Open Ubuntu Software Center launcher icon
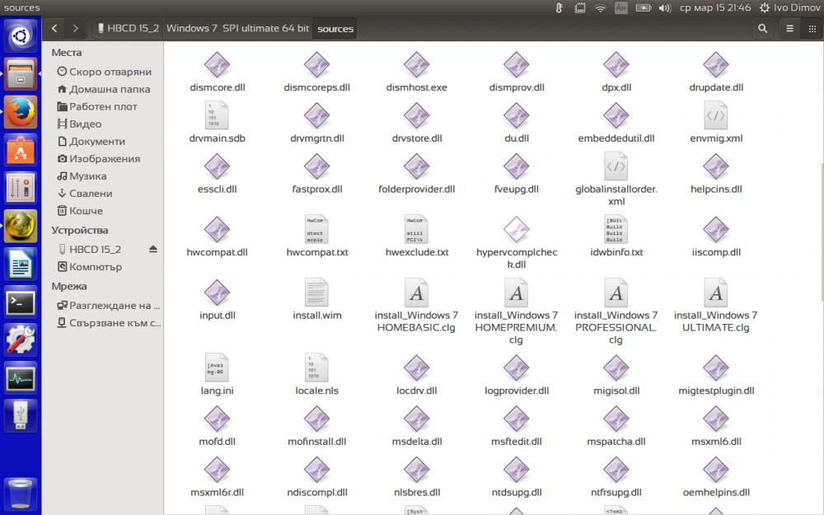The width and height of the screenshot is (824, 515). pos(21,150)
